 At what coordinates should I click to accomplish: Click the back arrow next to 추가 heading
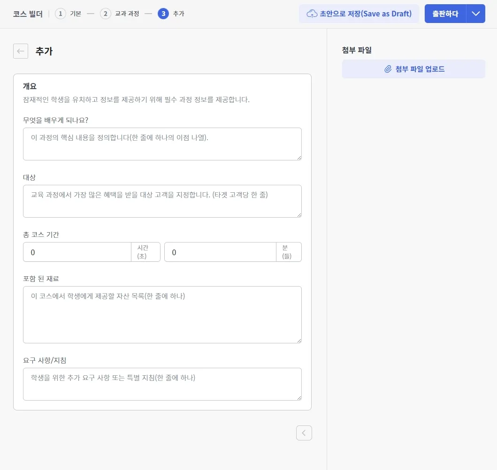tap(20, 51)
